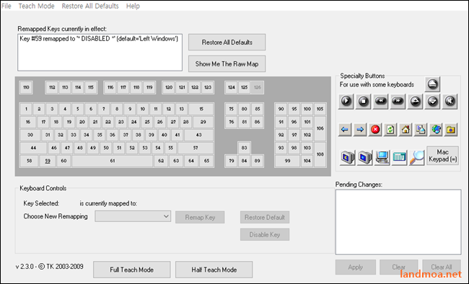Select the mute speaker specialty button
469x284 pixels.
pos(450,102)
